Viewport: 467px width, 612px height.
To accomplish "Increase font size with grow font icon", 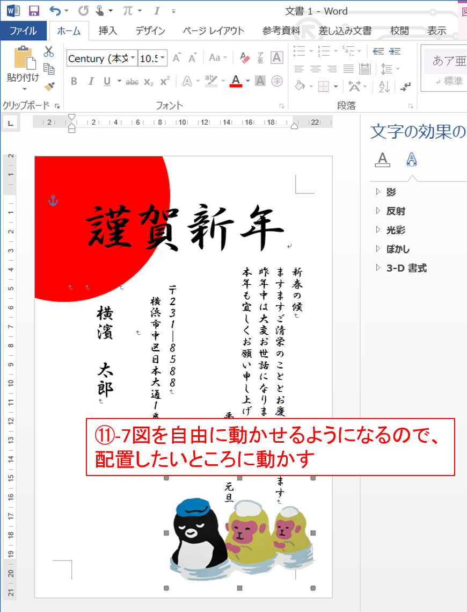I will tap(177, 58).
